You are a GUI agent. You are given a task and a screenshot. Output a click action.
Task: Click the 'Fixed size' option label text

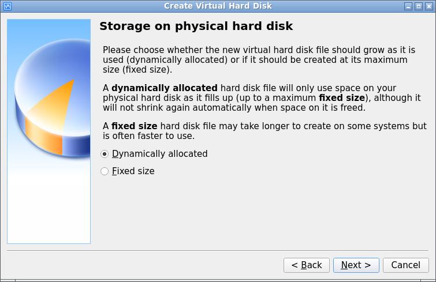tap(133, 171)
